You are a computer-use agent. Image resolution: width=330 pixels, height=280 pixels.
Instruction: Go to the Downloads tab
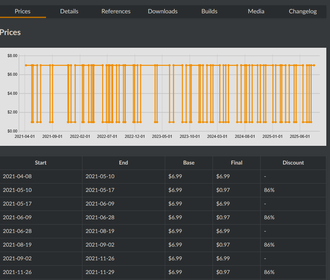[162, 11]
